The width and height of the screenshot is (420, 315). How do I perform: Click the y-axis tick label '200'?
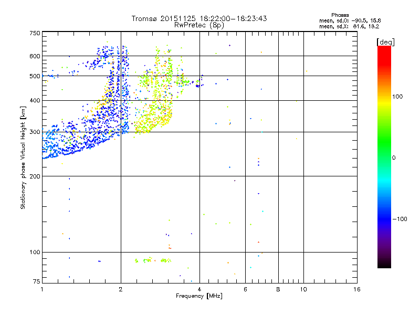35,176
